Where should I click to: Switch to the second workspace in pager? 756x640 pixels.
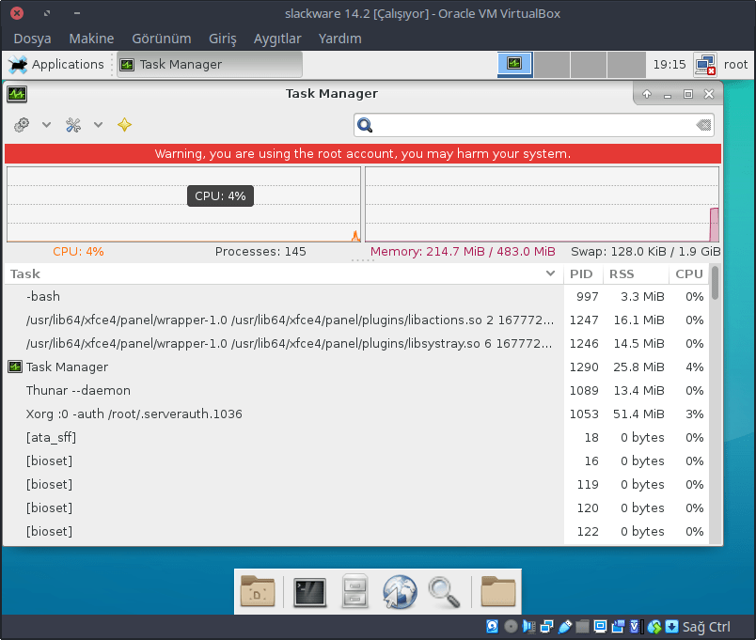[552, 65]
